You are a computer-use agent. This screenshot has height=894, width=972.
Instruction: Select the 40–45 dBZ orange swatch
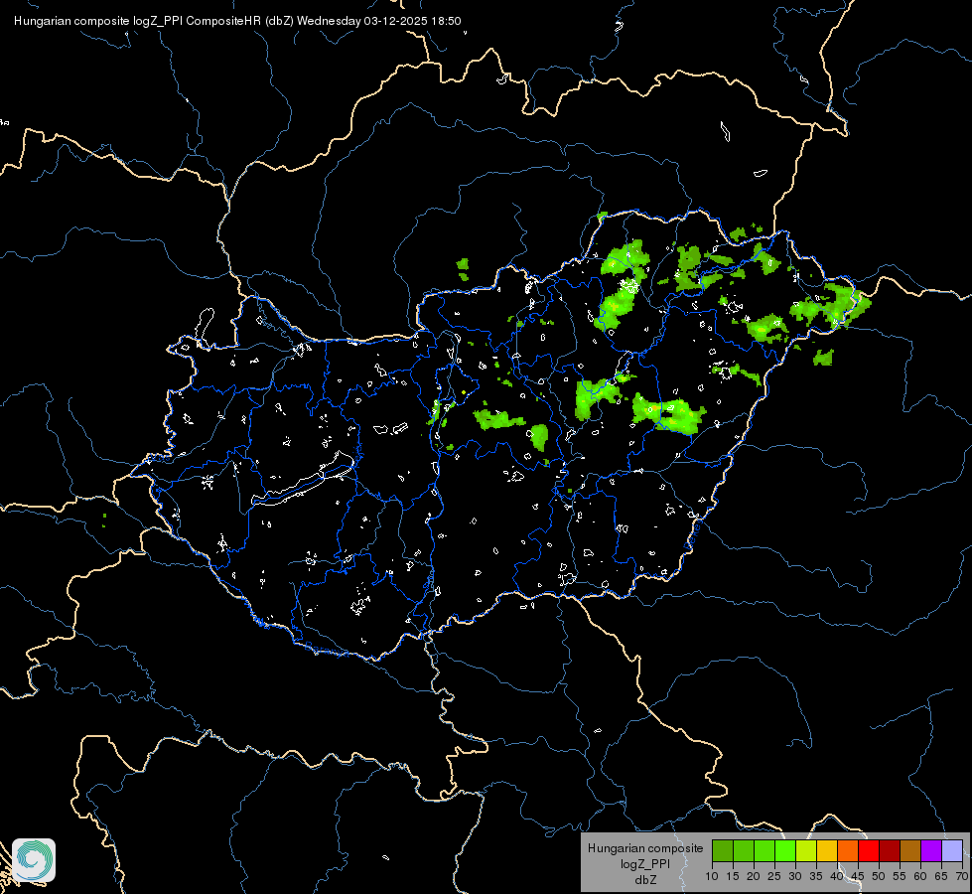click(848, 850)
